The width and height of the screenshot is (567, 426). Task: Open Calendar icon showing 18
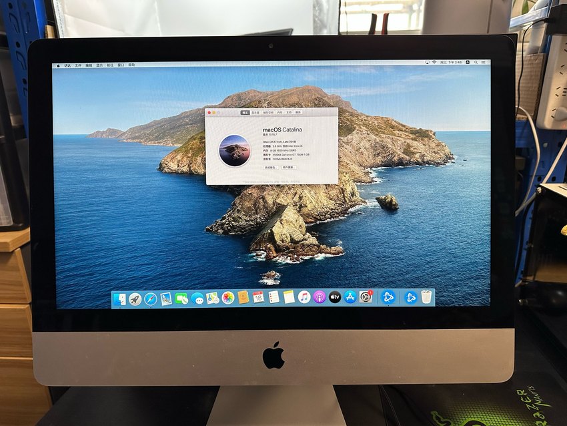tap(258, 297)
